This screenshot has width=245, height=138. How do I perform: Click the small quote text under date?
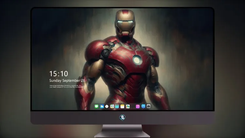click(x=66, y=86)
